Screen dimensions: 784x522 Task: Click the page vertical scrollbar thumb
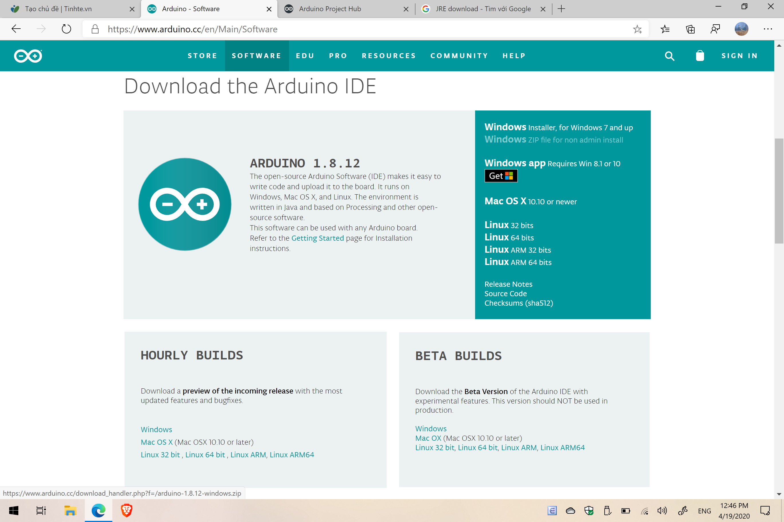tap(779, 191)
